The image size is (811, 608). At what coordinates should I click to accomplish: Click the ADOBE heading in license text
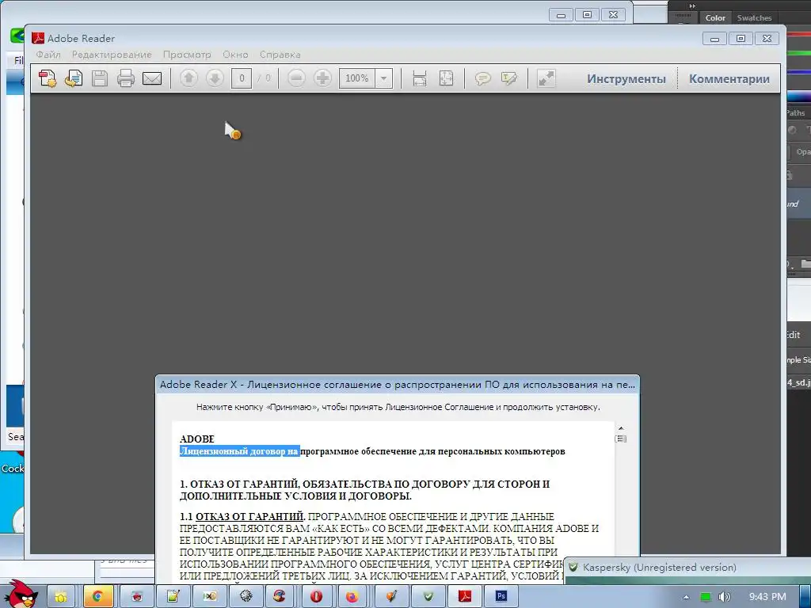(x=197, y=439)
